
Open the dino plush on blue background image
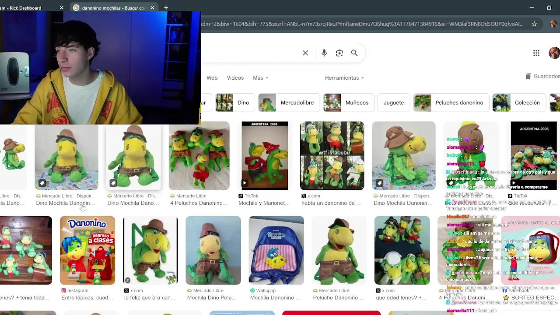click(213, 250)
